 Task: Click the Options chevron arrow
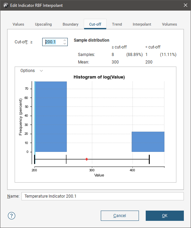[41, 71]
